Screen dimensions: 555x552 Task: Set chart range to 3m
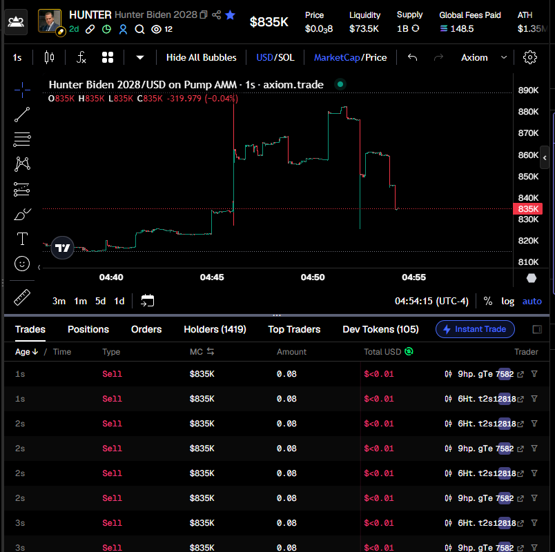59,301
